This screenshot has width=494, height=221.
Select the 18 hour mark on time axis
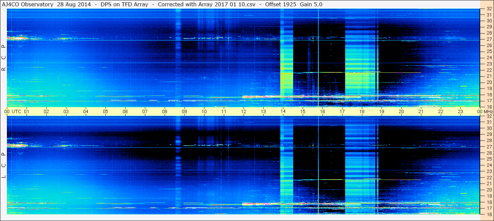(x=362, y=111)
